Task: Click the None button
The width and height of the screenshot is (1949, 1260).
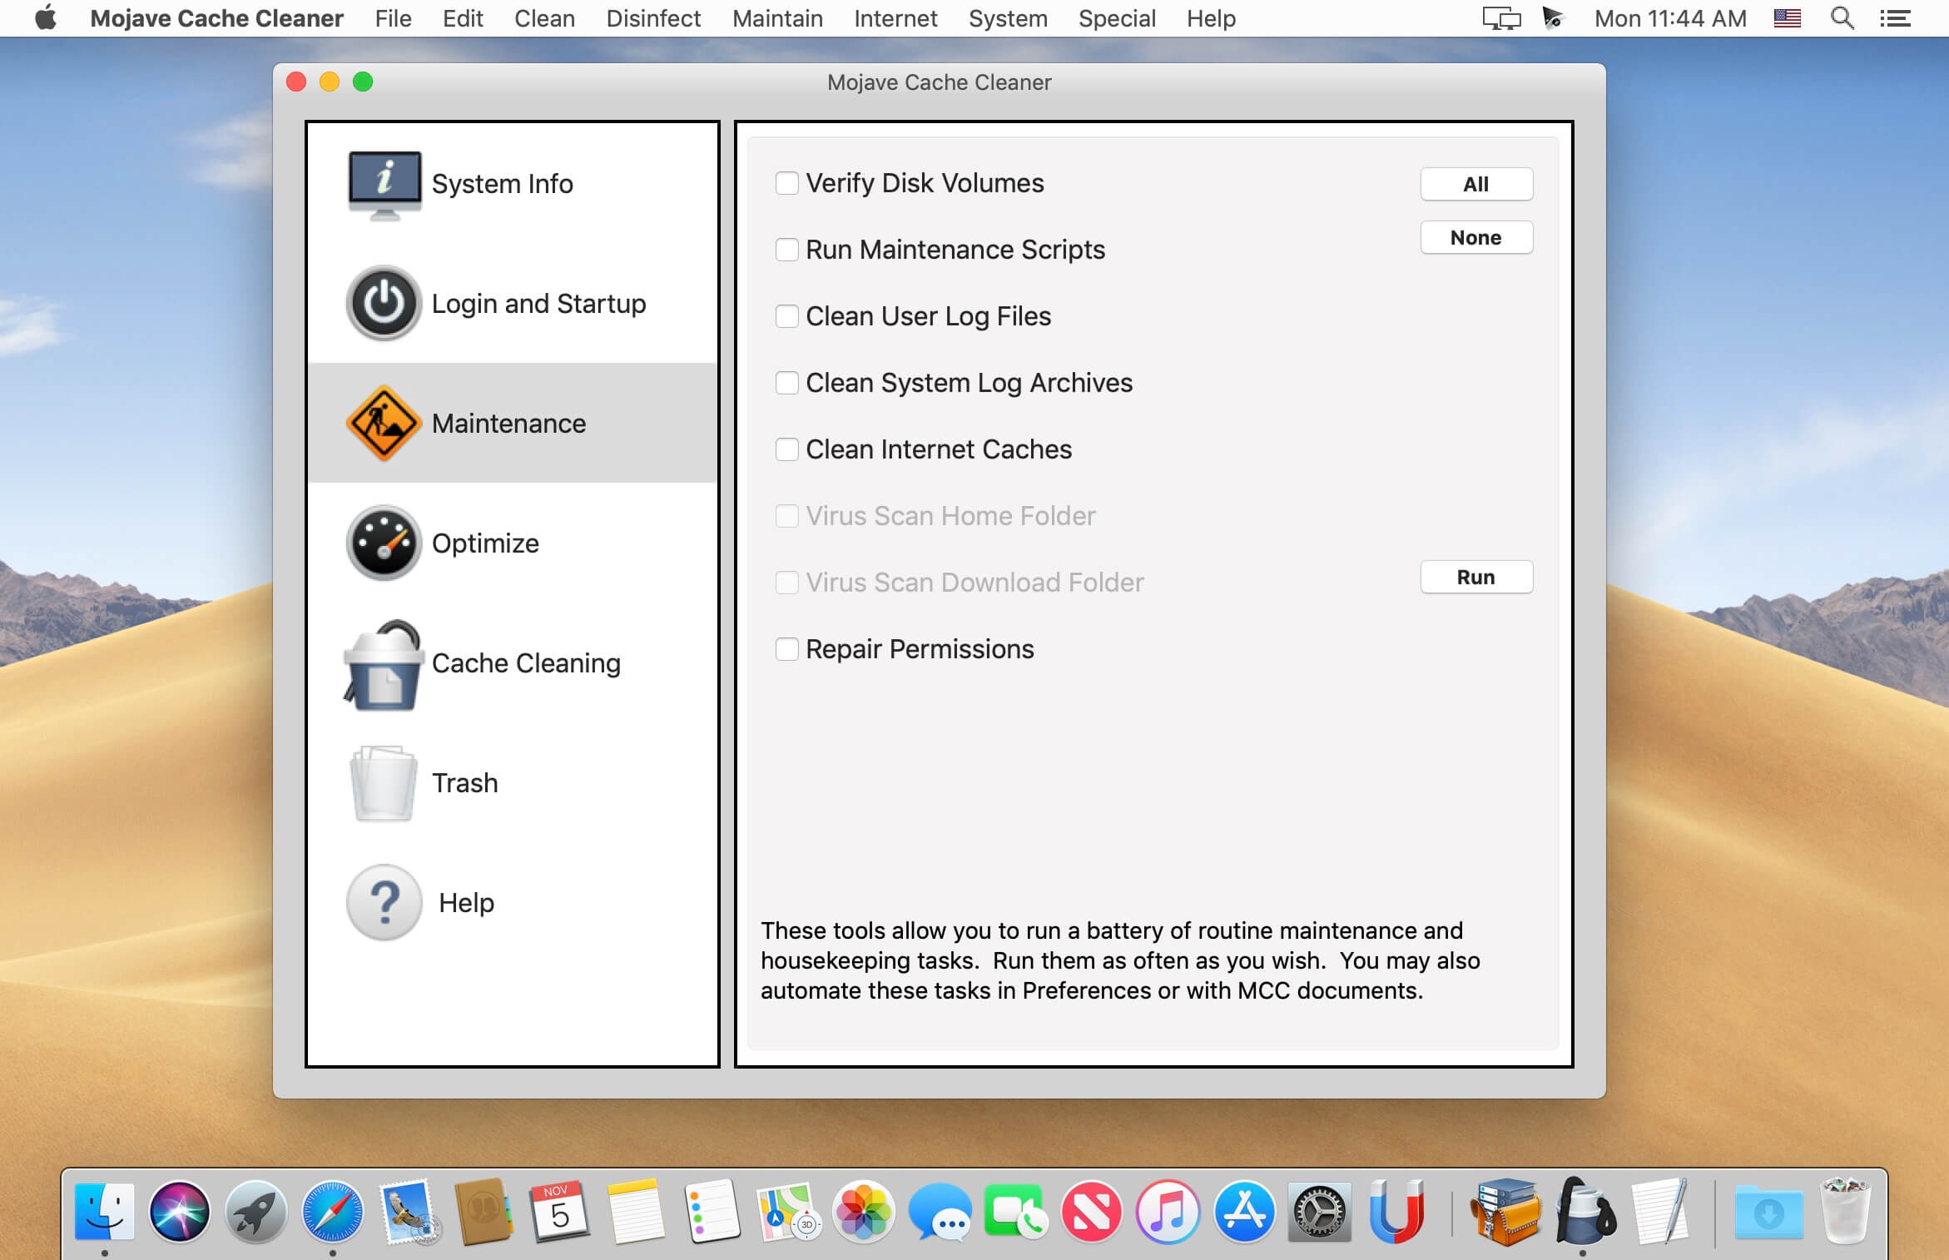Action: click(x=1476, y=237)
